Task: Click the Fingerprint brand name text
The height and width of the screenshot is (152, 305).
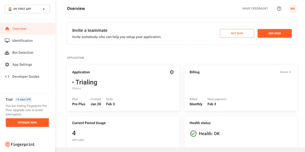Action: tap(23, 144)
